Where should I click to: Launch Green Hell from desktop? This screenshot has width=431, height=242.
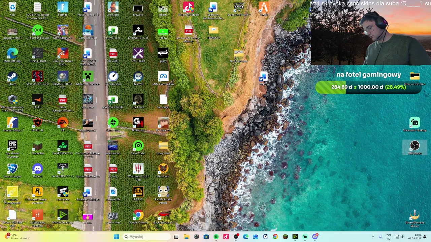[138, 125]
